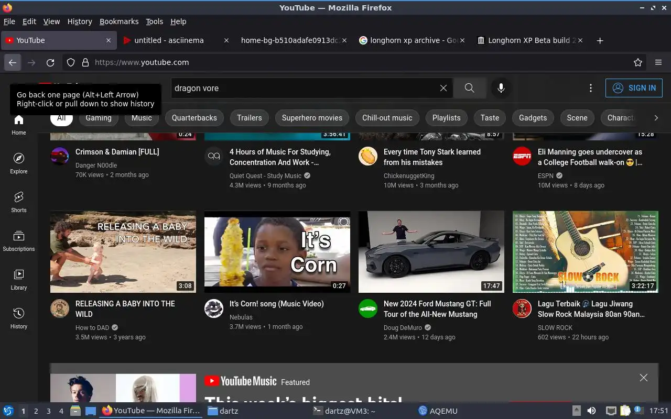
Task: Open Explore in the sidebar
Action: click(19, 164)
